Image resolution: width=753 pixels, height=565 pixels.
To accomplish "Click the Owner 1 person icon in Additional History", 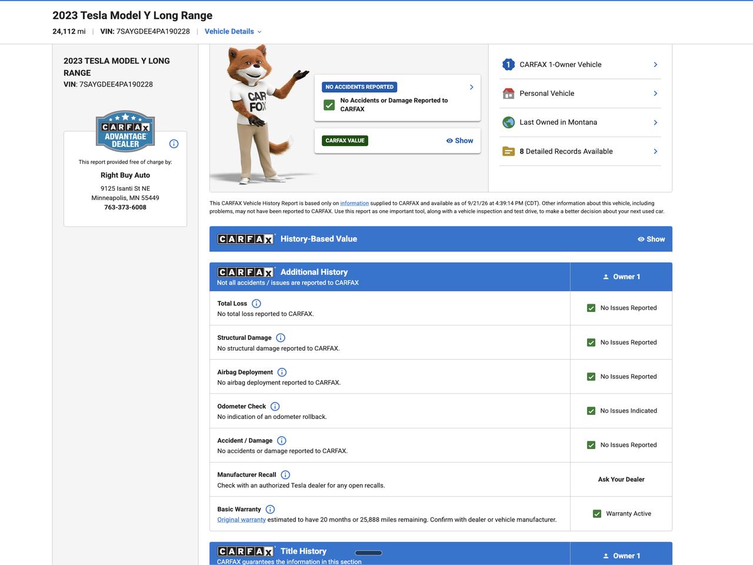I will pyautogui.click(x=606, y=277).
